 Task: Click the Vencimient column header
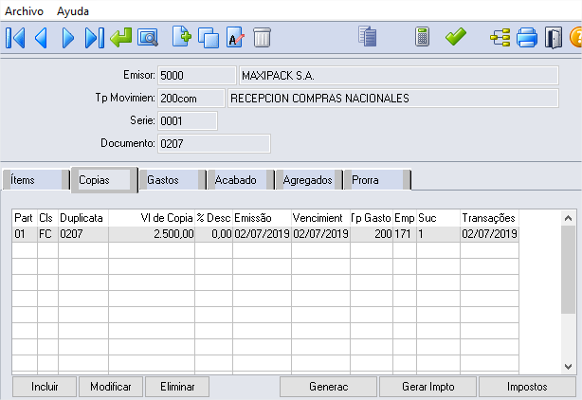(x=320, y=218)
